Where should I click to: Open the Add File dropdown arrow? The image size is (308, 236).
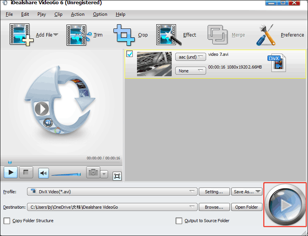(x=56, y=35)
